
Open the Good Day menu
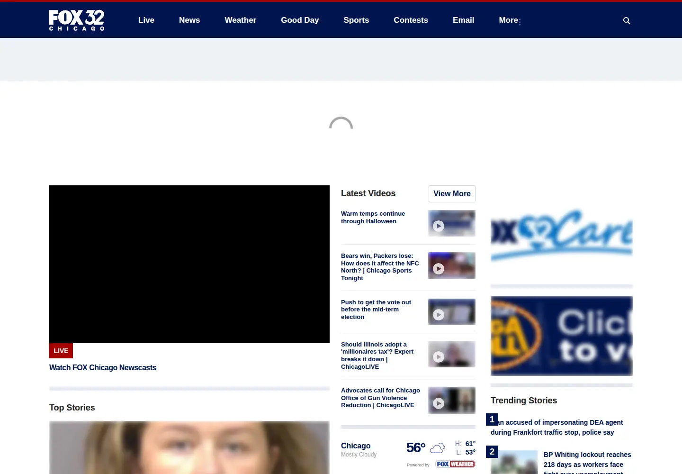click(x=300, y=20)
